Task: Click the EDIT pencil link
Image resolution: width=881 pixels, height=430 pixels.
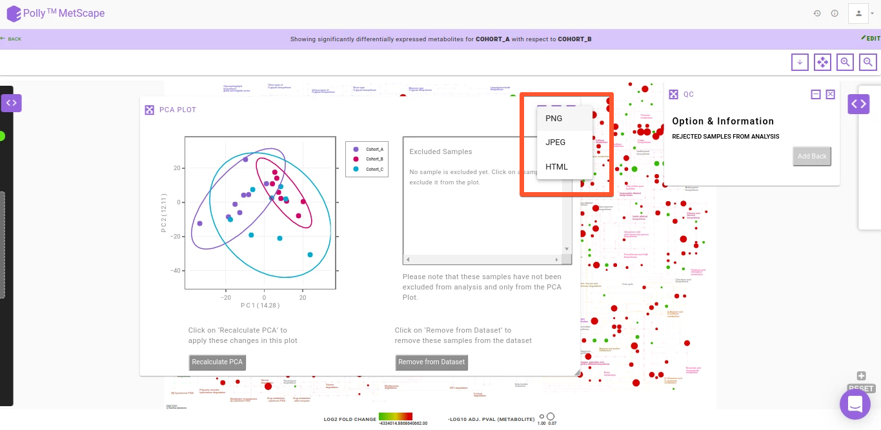Action: (x=871, y=39)
